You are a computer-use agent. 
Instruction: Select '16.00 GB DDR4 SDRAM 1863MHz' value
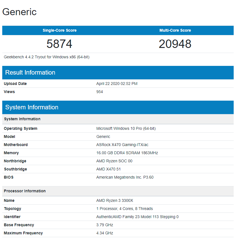coord(127,153)
